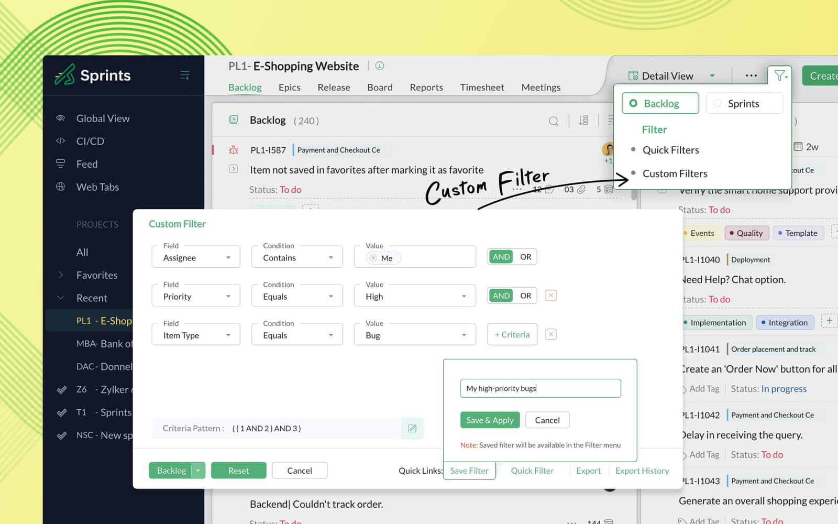Click the backlog search magnifier icon
The width and height of the screenshot is (838, 524).
point(553,121)
